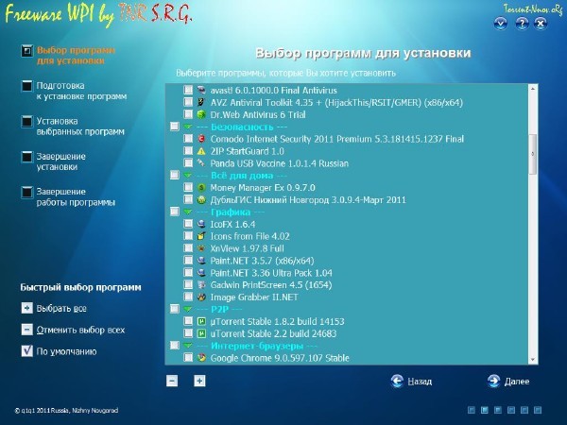This screenshot has height=425, width=567.
Task: Click the Далее button label
Action: tap(517, 382)
